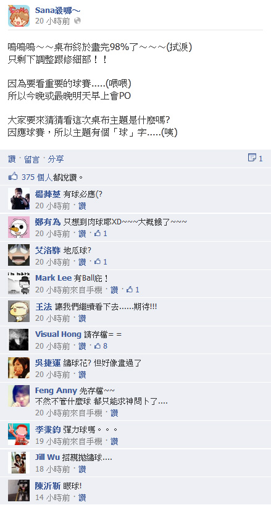The image size is (271, 505).
Task: Click thumbs-up count on Visual Hong's comment
Action: [x=101, y=346]
